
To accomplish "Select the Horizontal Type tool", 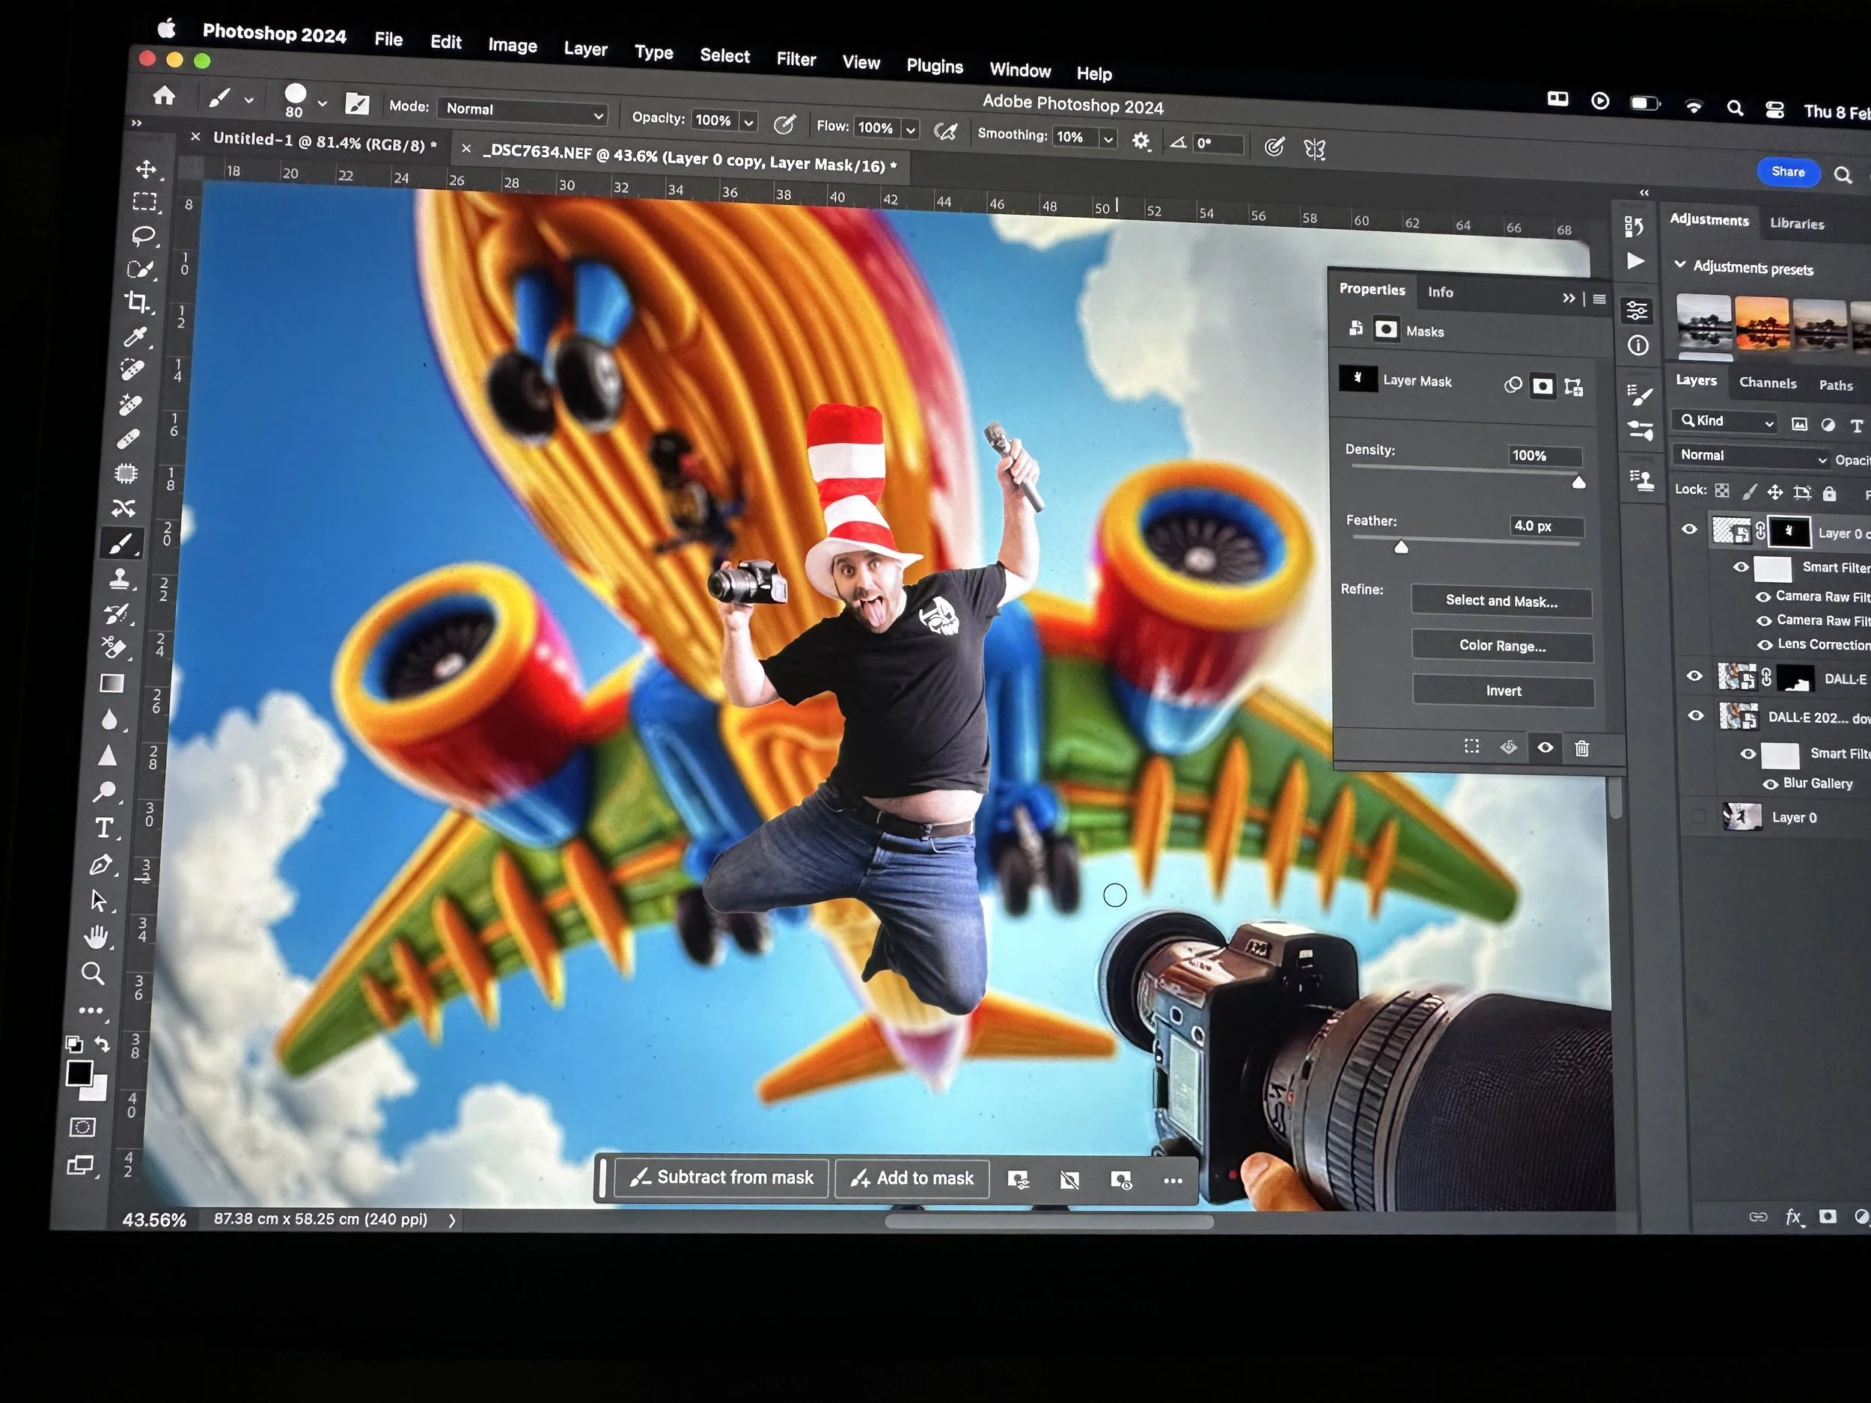I will (104, 828).
